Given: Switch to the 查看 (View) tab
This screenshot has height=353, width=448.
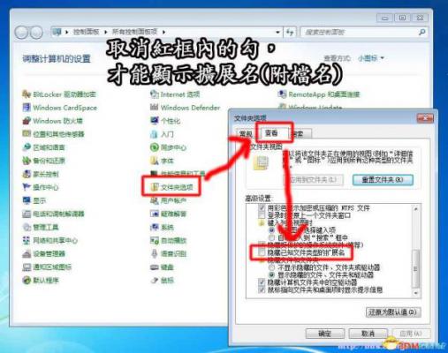Looking at the screenshot, I should 271,133.
